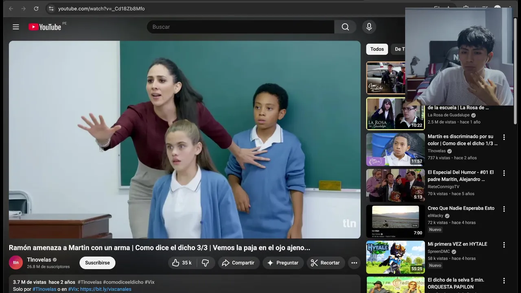Open the Preguntar AI button
The image size is (521, 293).
(x=283, y=263)
